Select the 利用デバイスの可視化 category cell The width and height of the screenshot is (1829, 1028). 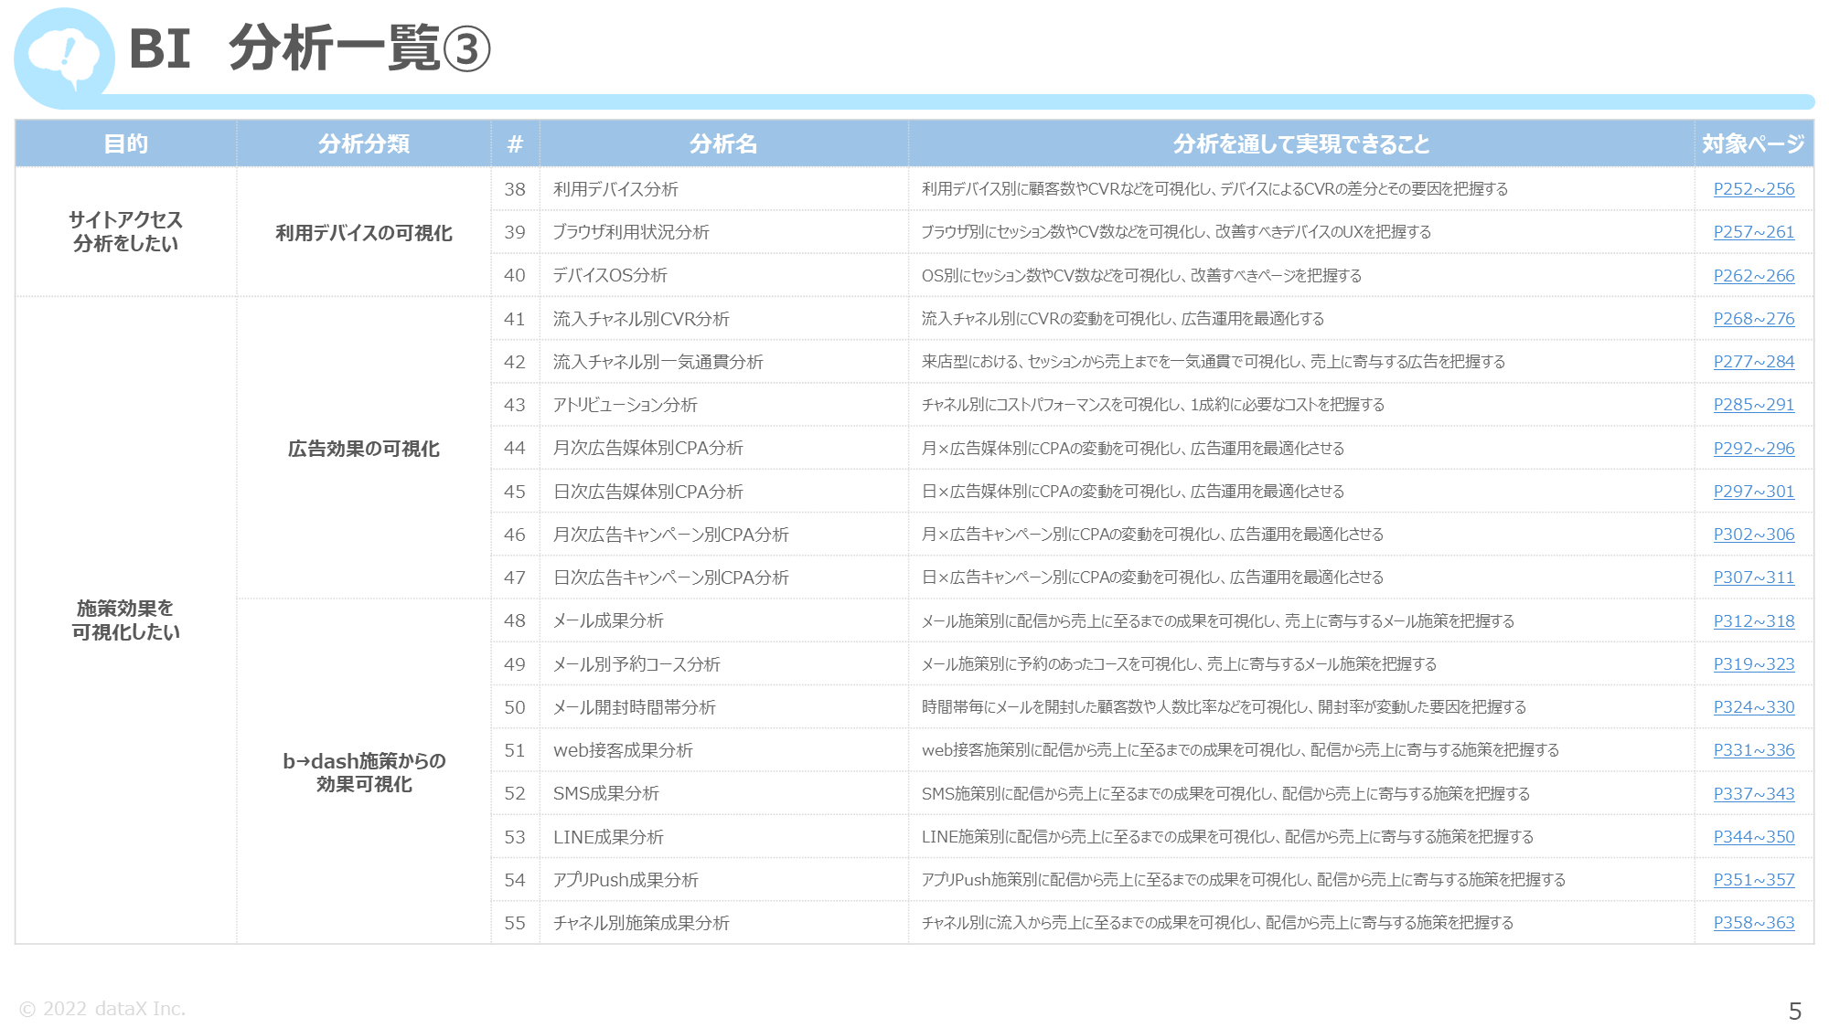coord(364,233)
